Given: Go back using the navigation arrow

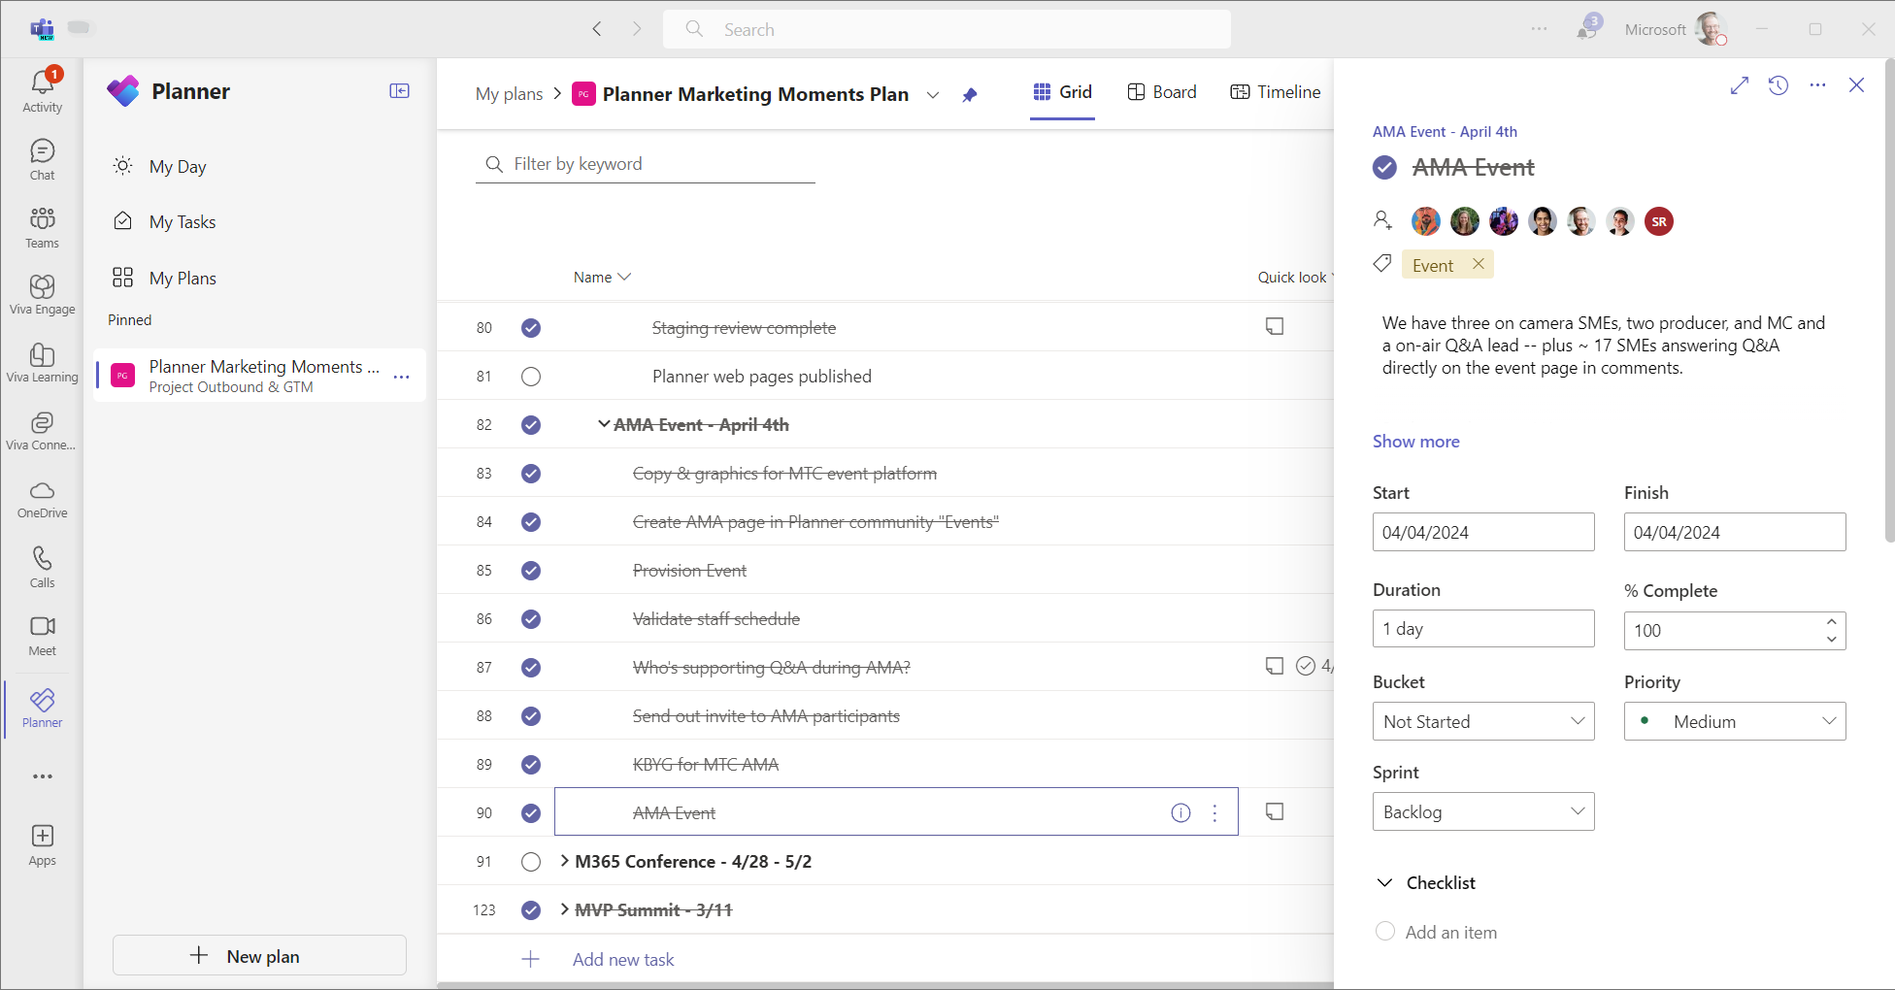Looking at the screenshot, I should [597, 29].
